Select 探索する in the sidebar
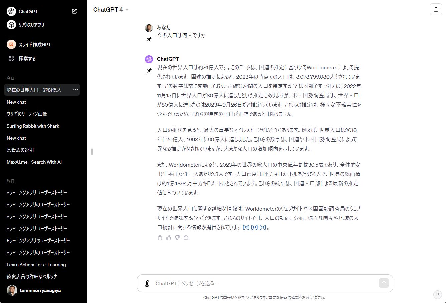446x303 pixels. (x=27, y=58)
